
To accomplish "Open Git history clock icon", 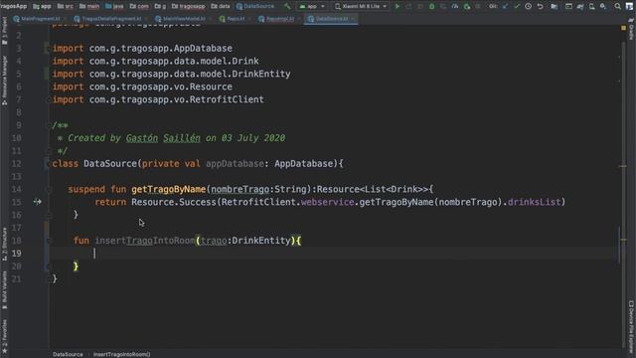I will click(x=528, y=6).
